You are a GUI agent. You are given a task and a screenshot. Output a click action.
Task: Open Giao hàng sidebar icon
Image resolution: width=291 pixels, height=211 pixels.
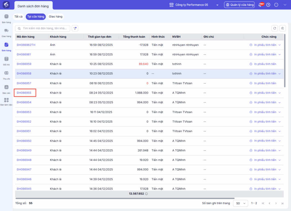pyautogui.click(x=6, y=32)
